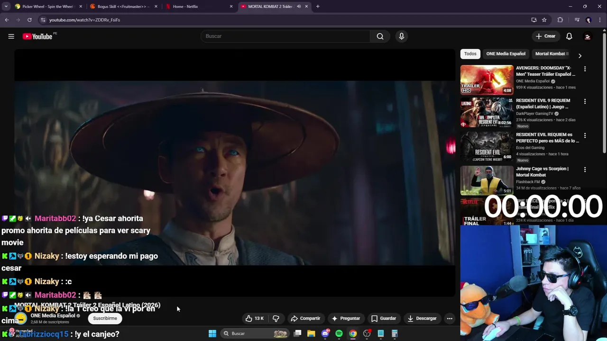Dislike the video with thumbs down
The width and height of the screenshot is (607, 341).
pos(276,318)
